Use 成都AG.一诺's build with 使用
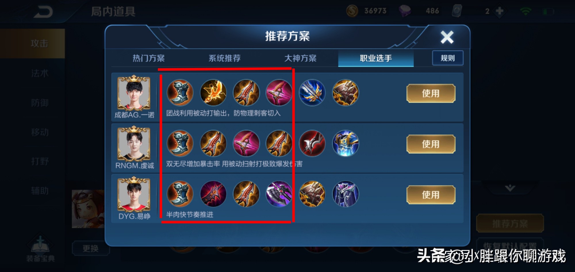 [431, 93]
